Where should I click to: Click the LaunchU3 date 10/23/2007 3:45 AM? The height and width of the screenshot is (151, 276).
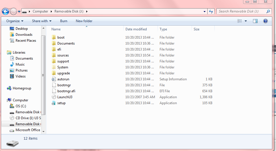coord(140,97)
